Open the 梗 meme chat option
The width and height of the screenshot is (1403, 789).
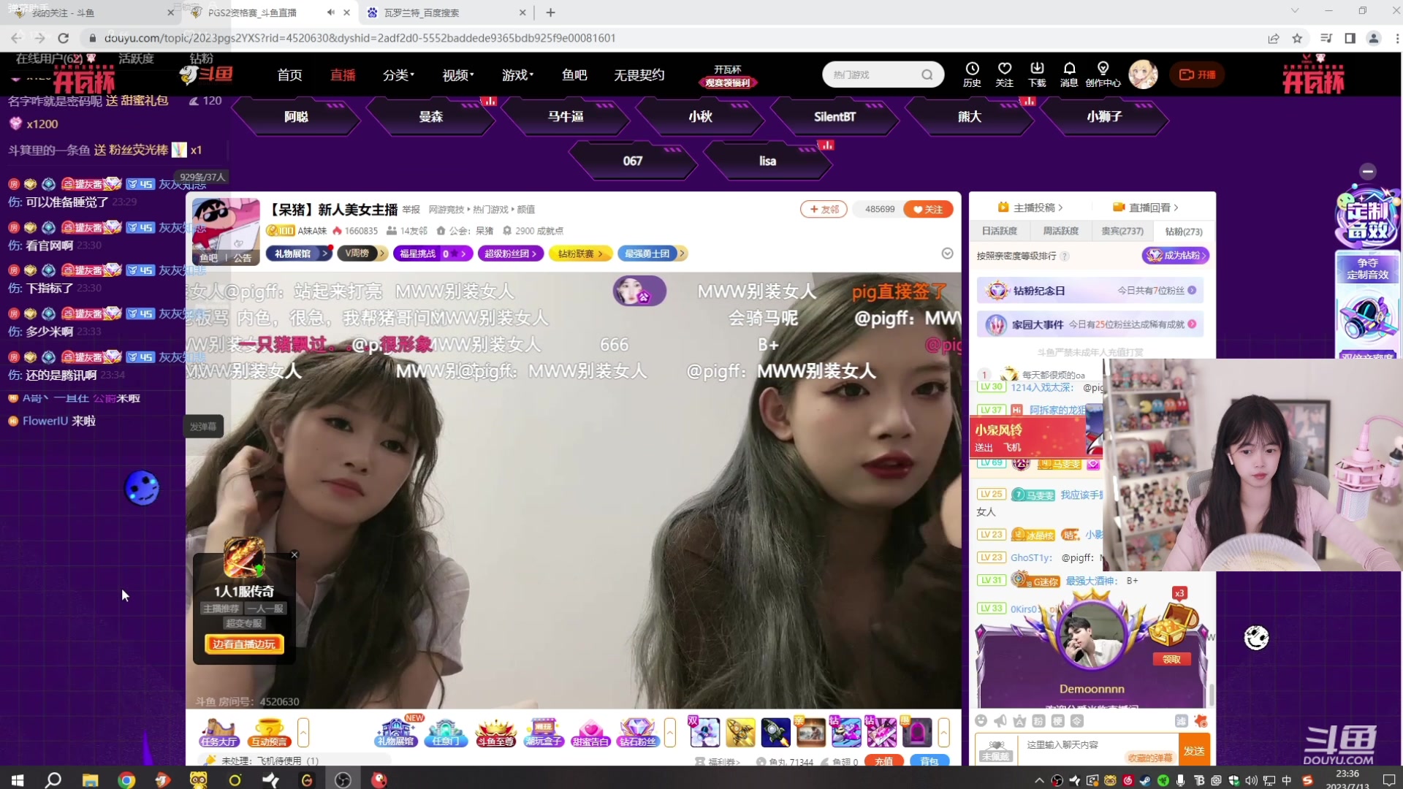coord(1057,721)
